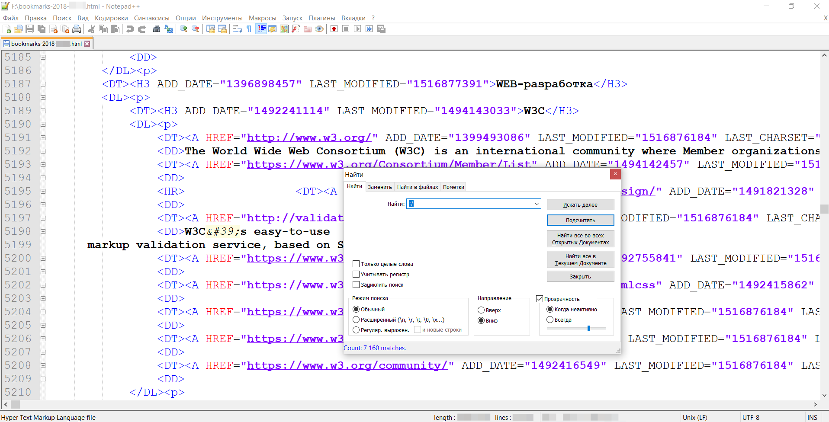This screenshot has width=829, height=422.
Task: Switch to the 'Заменить' tab
Action: 379,187
